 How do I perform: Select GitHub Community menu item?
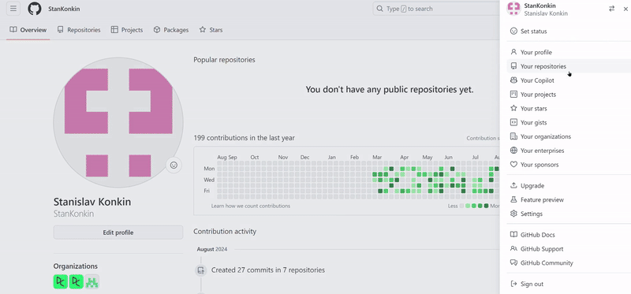point(568,262)
